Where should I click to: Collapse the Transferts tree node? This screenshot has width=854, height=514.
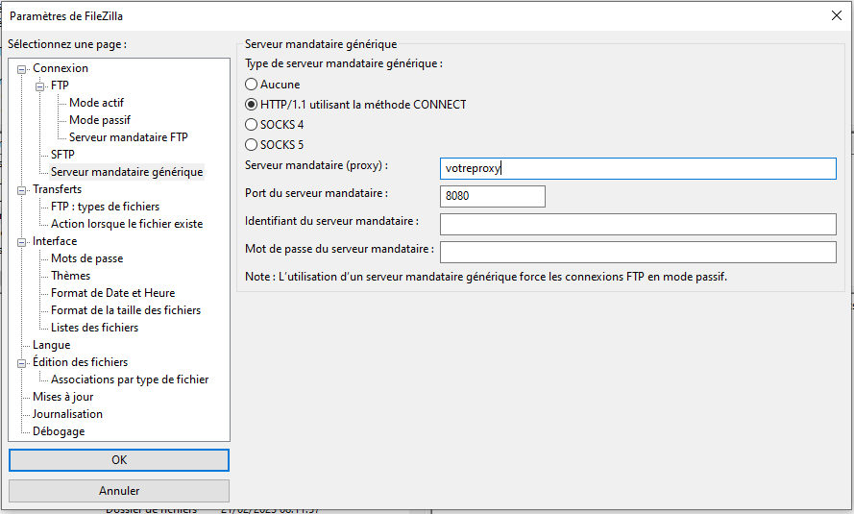[23, 190]
